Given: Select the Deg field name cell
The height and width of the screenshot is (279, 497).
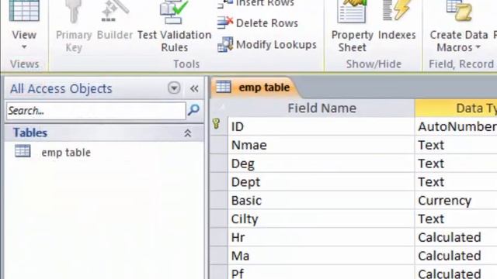Looking at the screenshot, I should [x=321, y=164].
